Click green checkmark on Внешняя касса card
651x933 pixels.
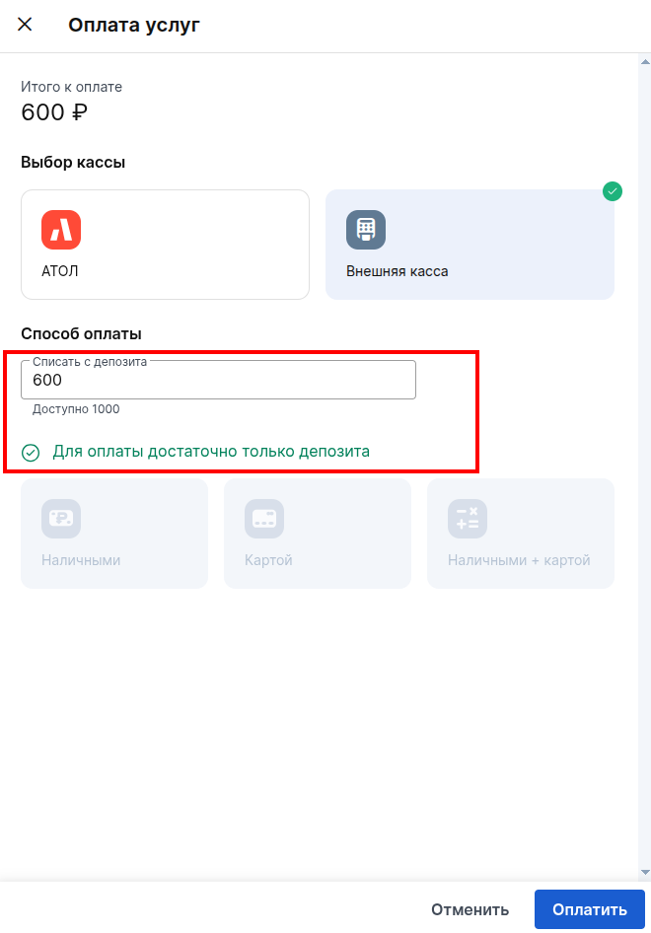tap(613, 191)
